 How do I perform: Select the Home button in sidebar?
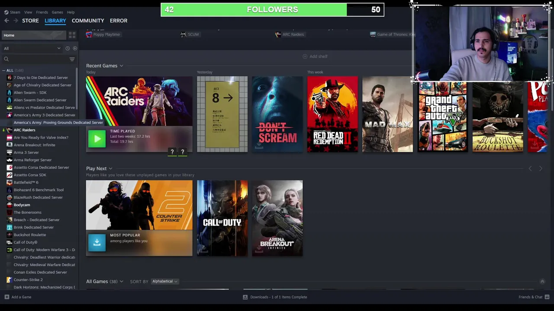click(x=33, y=35)
